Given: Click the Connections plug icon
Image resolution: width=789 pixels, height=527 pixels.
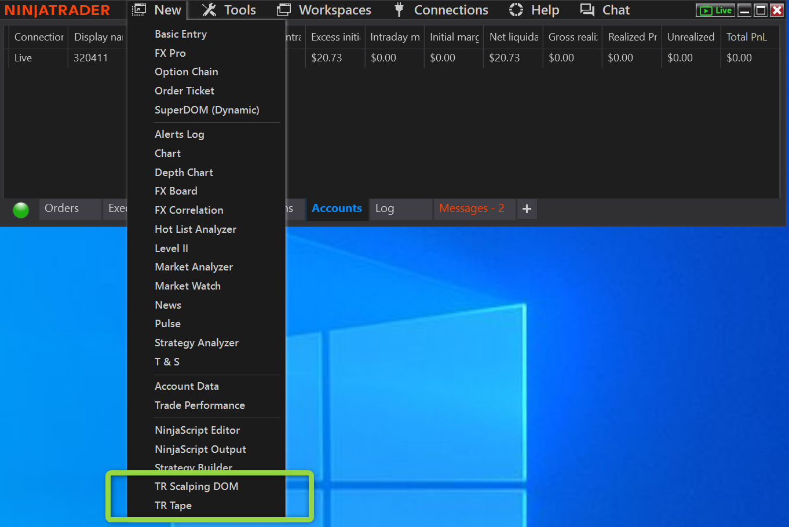Looking at the screenshot, I should (x=399, y=10).
